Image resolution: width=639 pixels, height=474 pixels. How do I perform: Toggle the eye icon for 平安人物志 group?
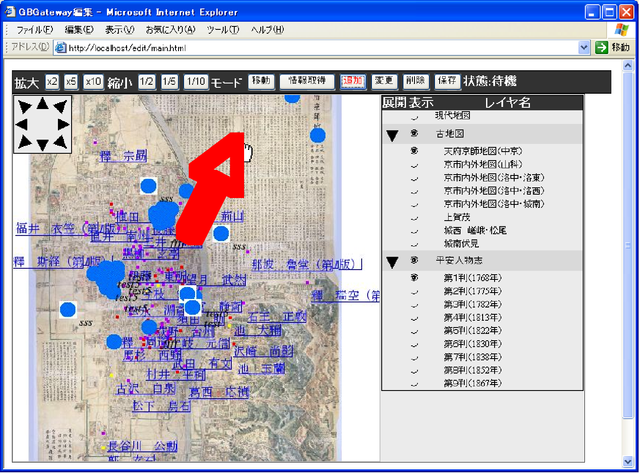coord(414,260)
